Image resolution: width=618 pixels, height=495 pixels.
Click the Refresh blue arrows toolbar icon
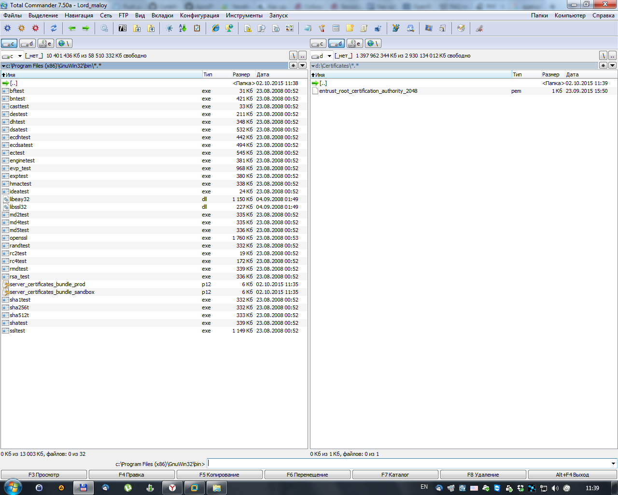click(x=54, y=29)
